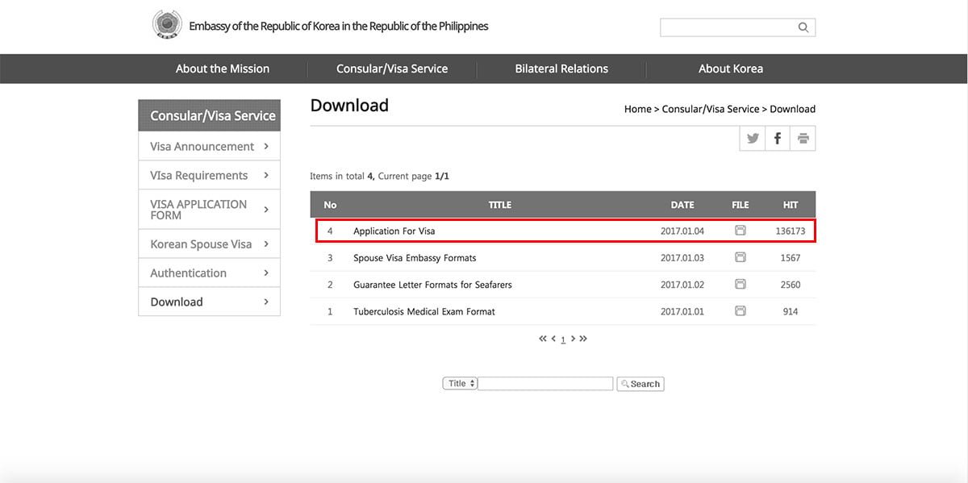Click the magnifier icon in top search box

point(803,27)
